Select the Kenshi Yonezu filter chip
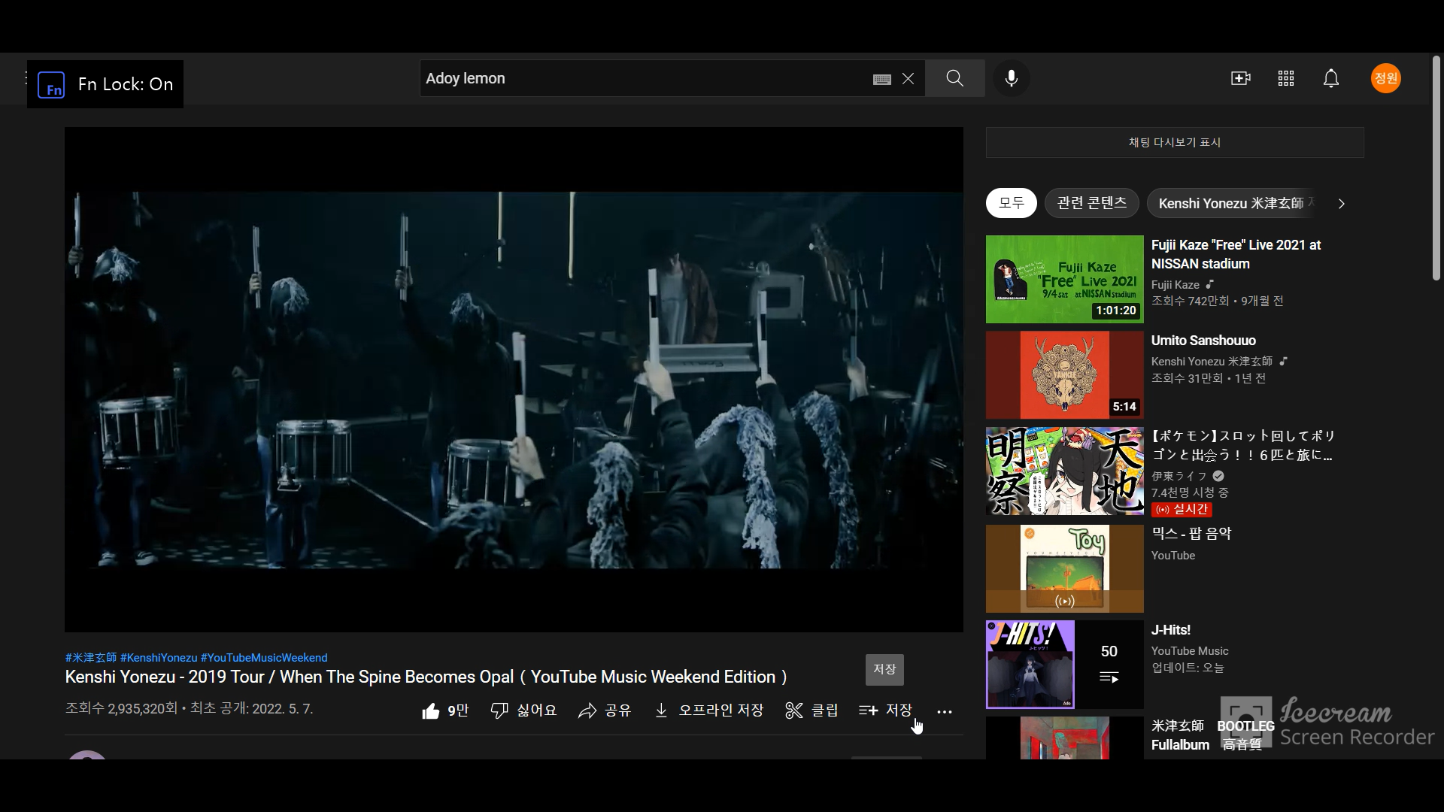Screen dimensions: 1444x812 point(1232,203)
